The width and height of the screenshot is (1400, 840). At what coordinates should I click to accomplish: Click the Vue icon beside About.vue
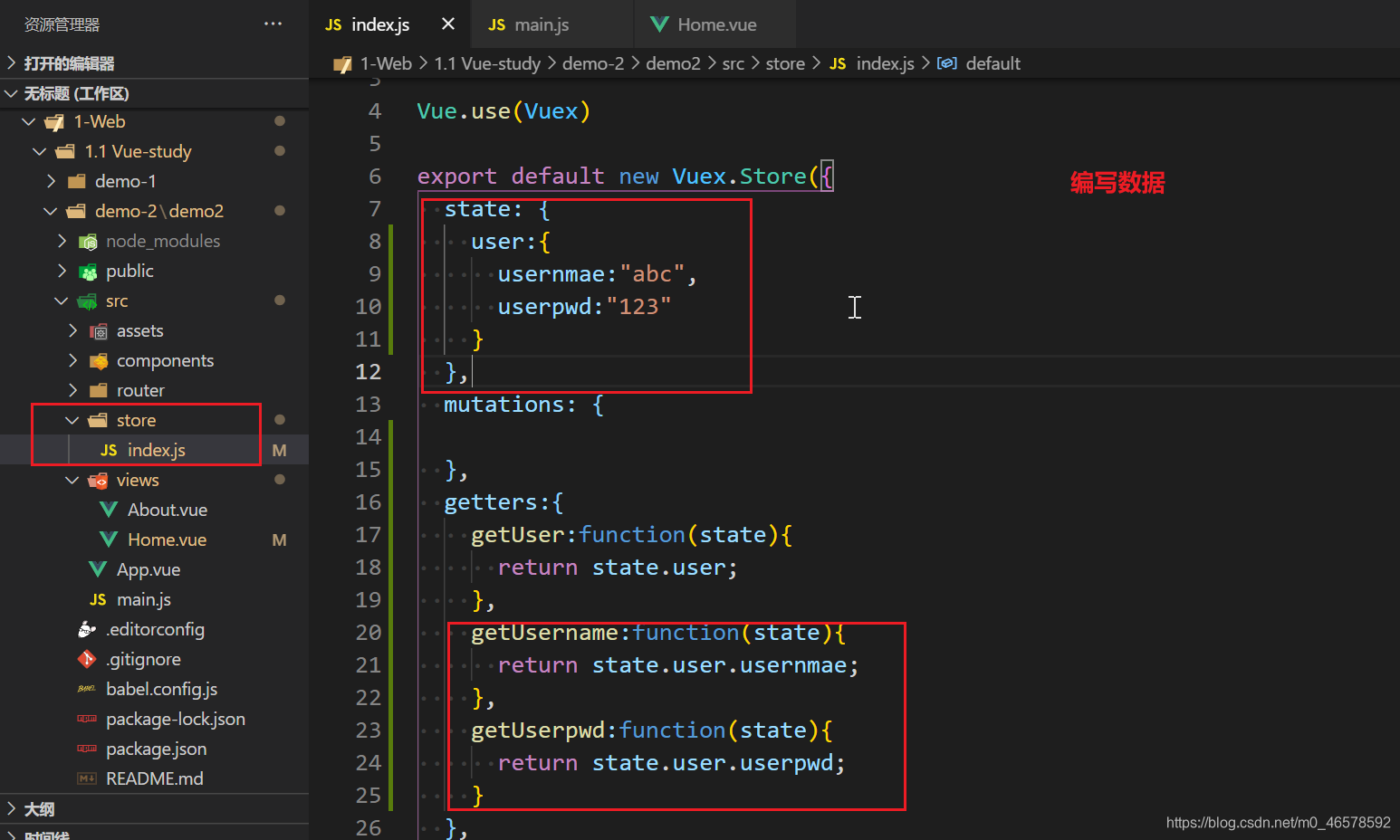pyautogui.click(x=109, y=510)
